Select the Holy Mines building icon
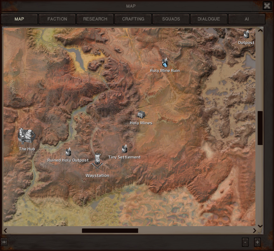The width and height of the screenshot is (274, 251). point(141,115)
